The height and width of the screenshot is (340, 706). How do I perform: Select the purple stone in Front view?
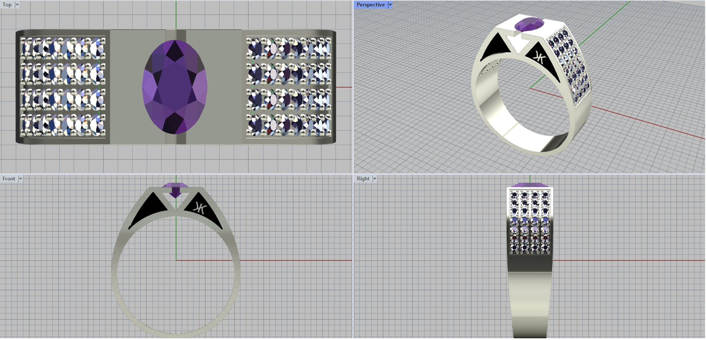click(176, 188)
